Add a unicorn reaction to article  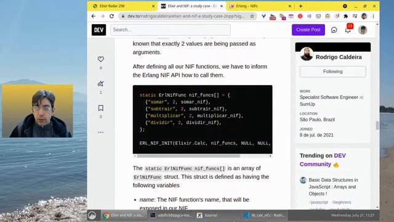tap(101, 84)
